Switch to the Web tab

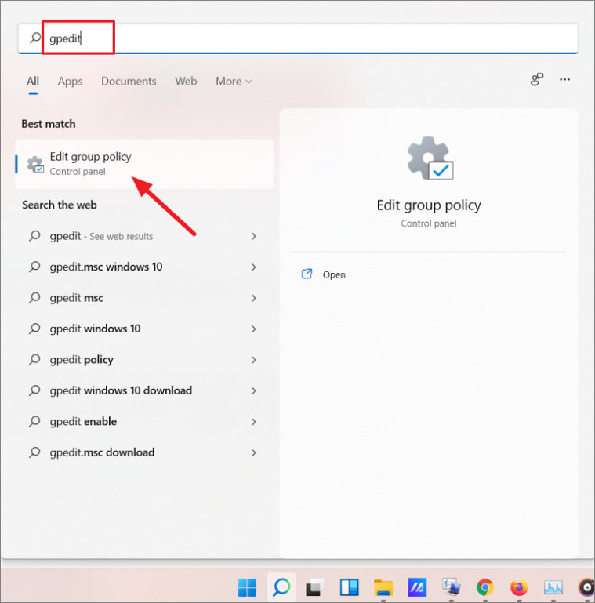(186, 81)
